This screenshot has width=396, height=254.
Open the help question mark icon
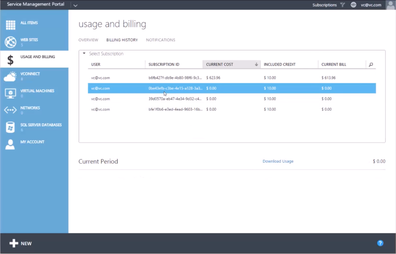[380, 243]
